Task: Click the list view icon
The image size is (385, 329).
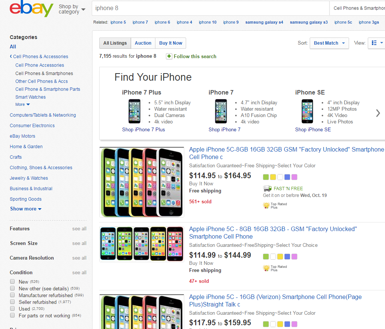Action: tap(374, 43)
